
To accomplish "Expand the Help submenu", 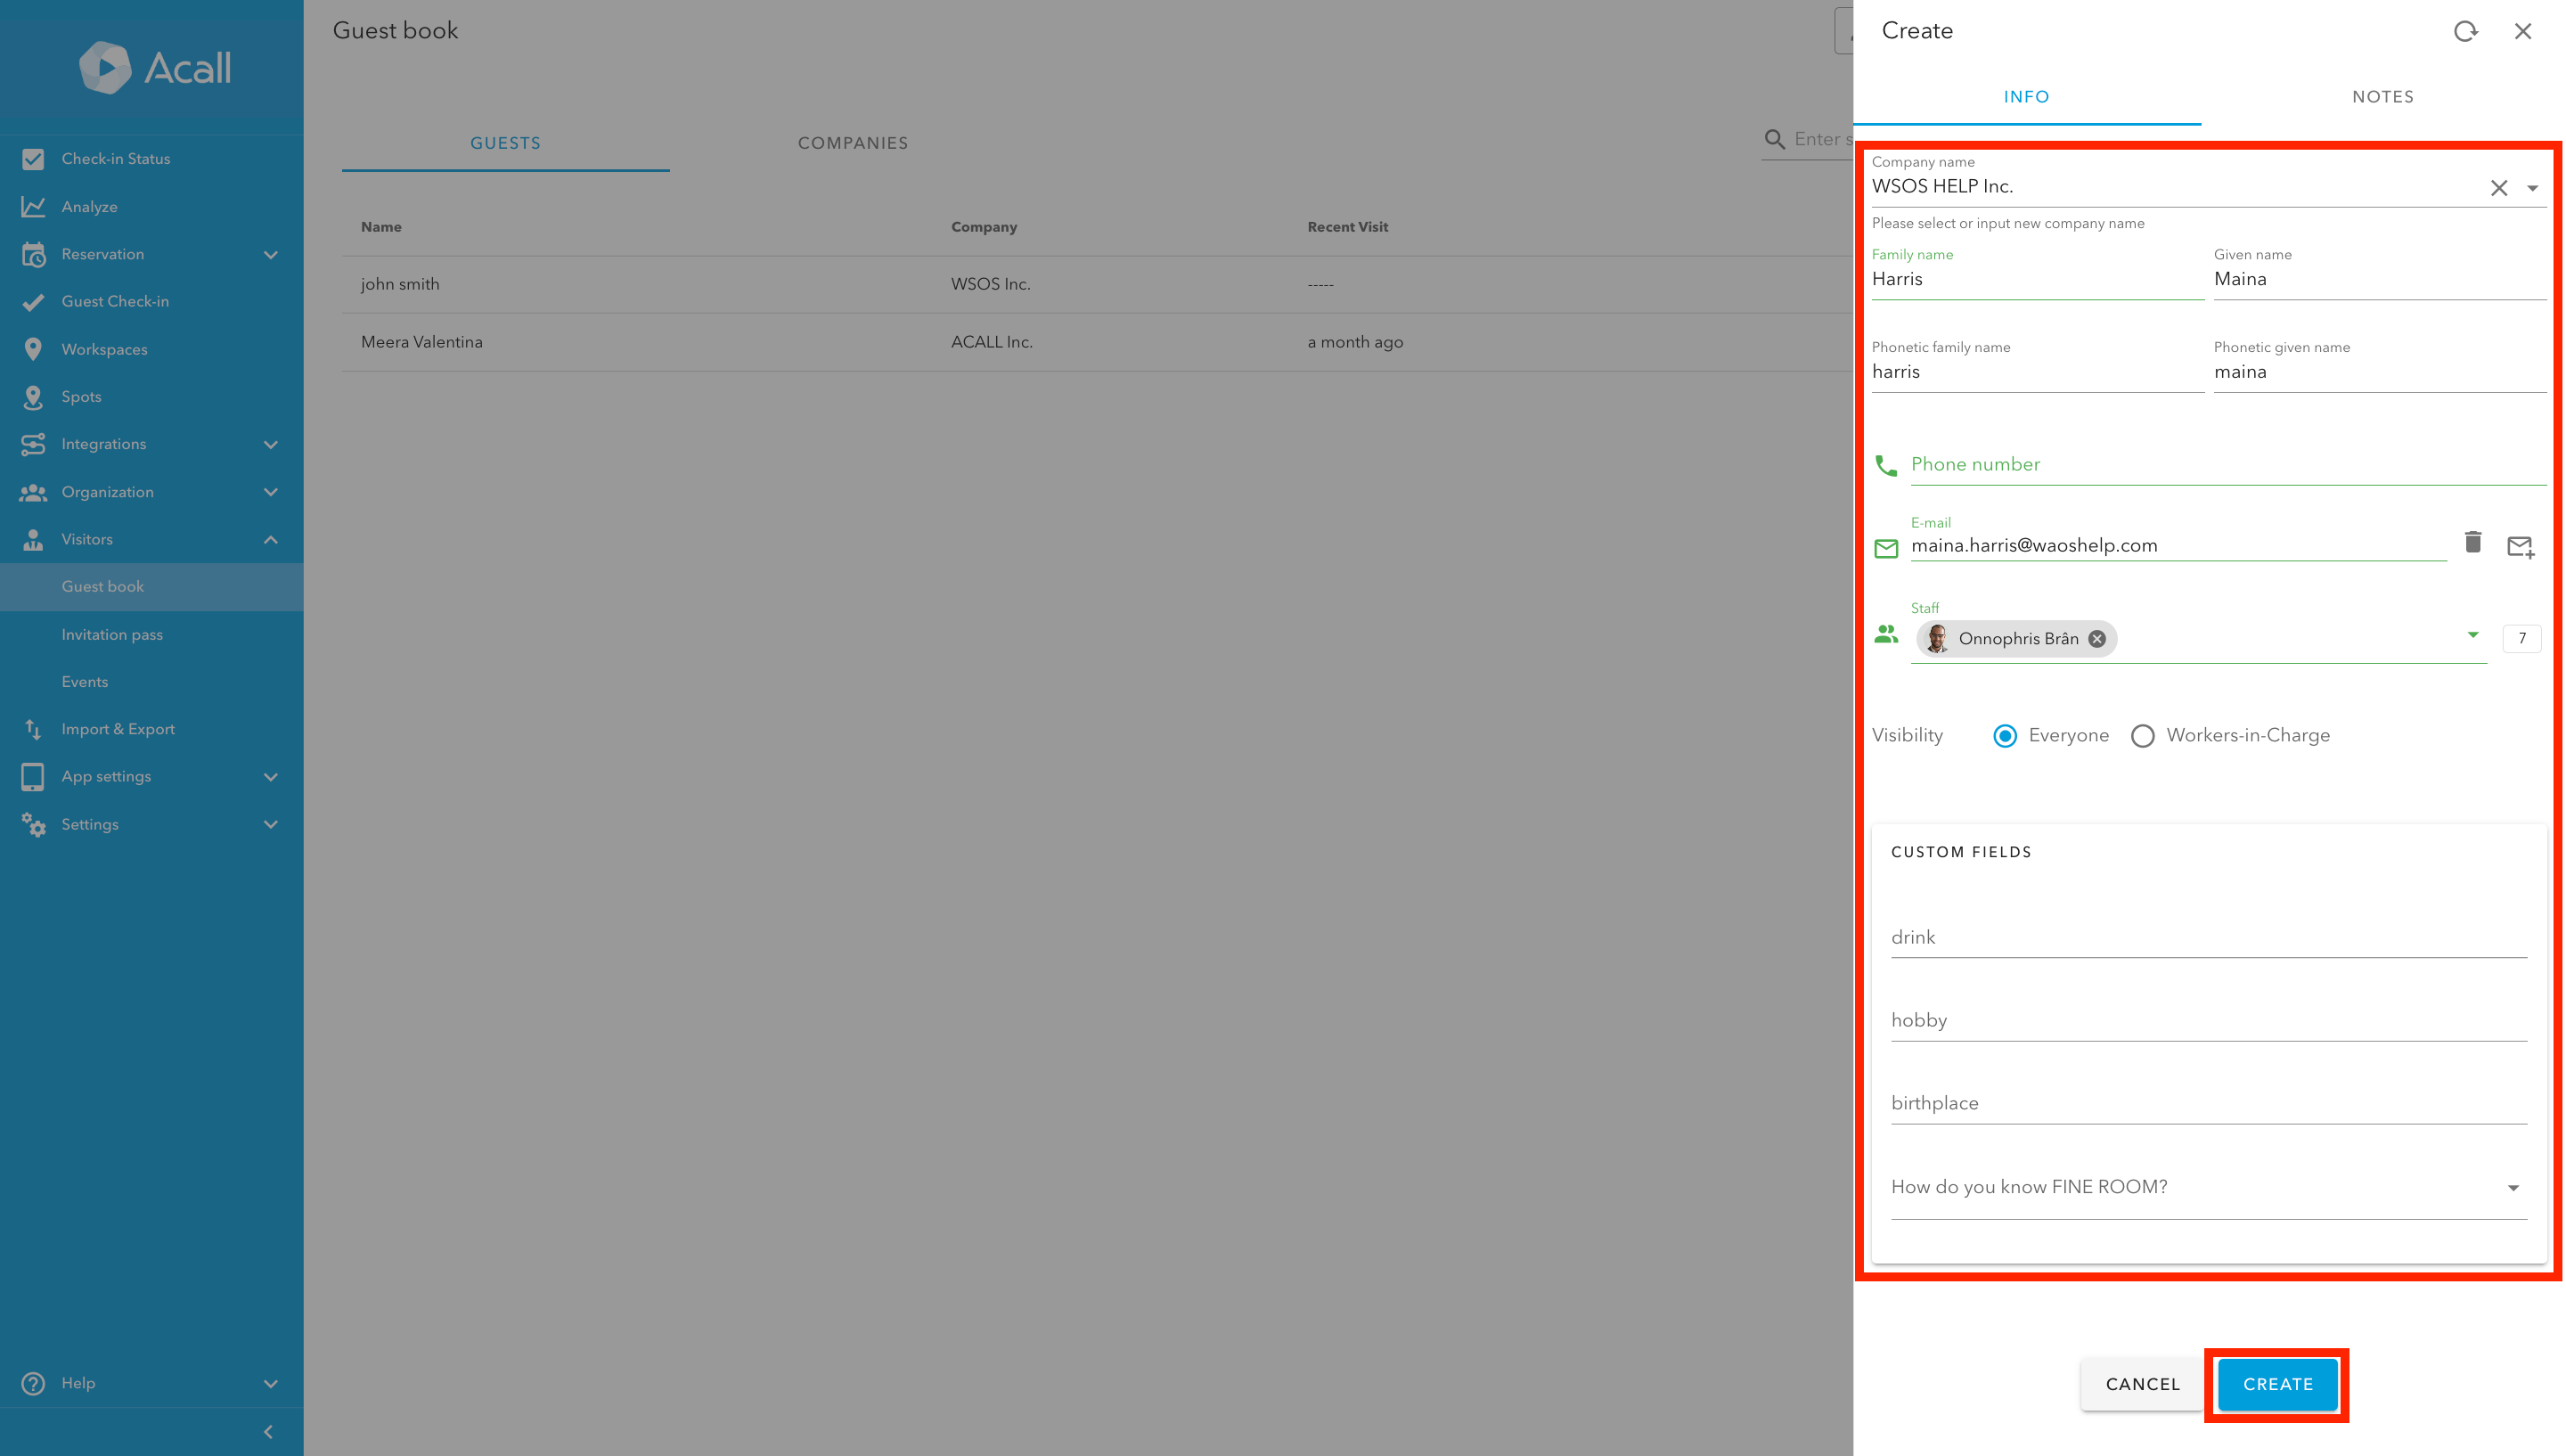I will (x=270, y=1384).
